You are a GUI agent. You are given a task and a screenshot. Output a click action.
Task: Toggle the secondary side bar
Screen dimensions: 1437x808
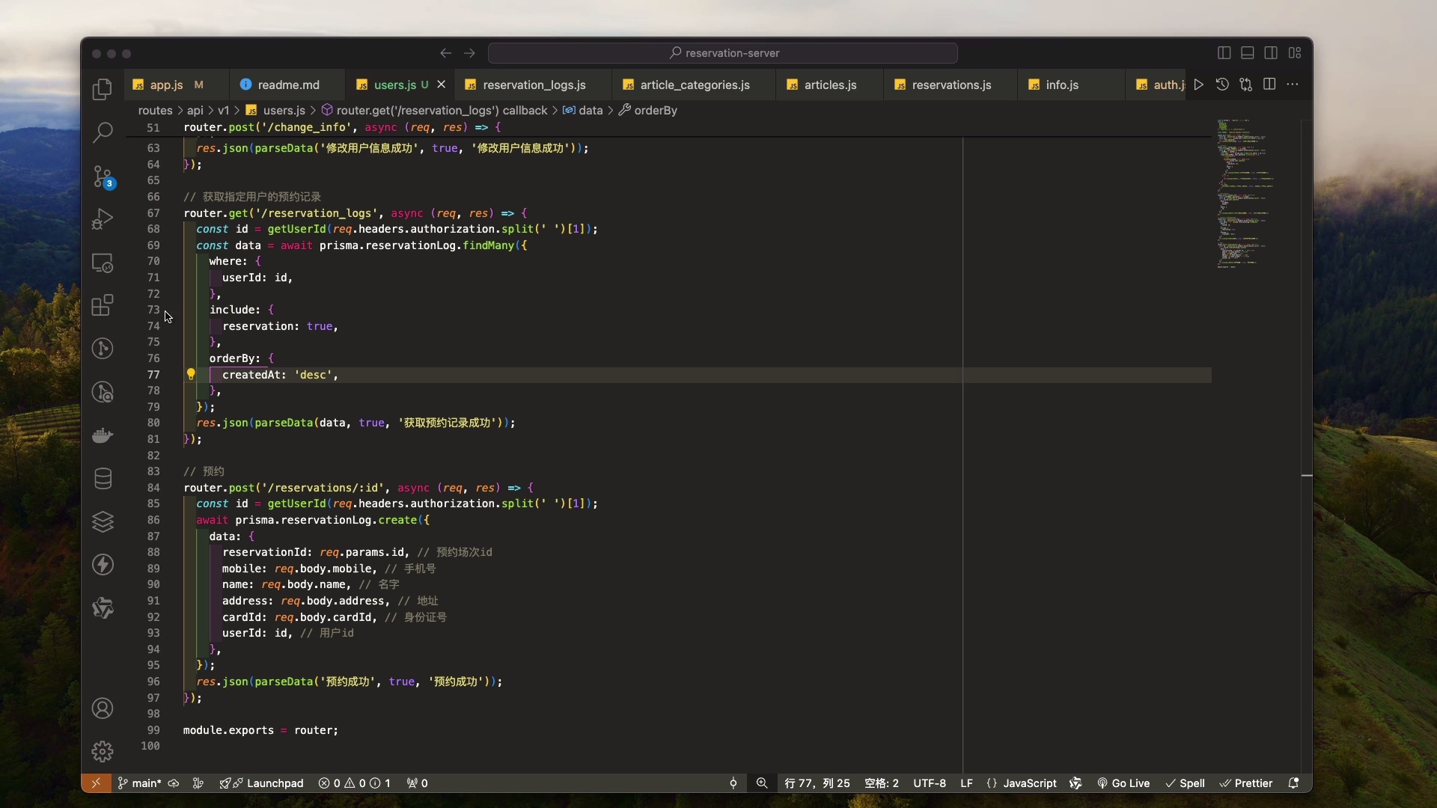coord(1272,52)
